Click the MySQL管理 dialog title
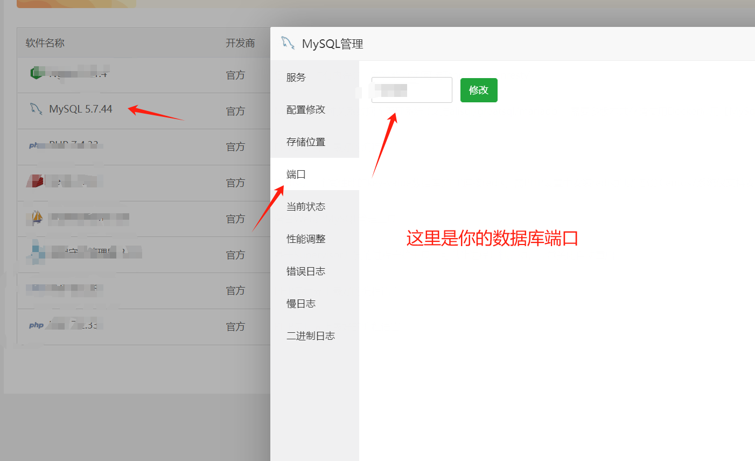 point(332,44)
